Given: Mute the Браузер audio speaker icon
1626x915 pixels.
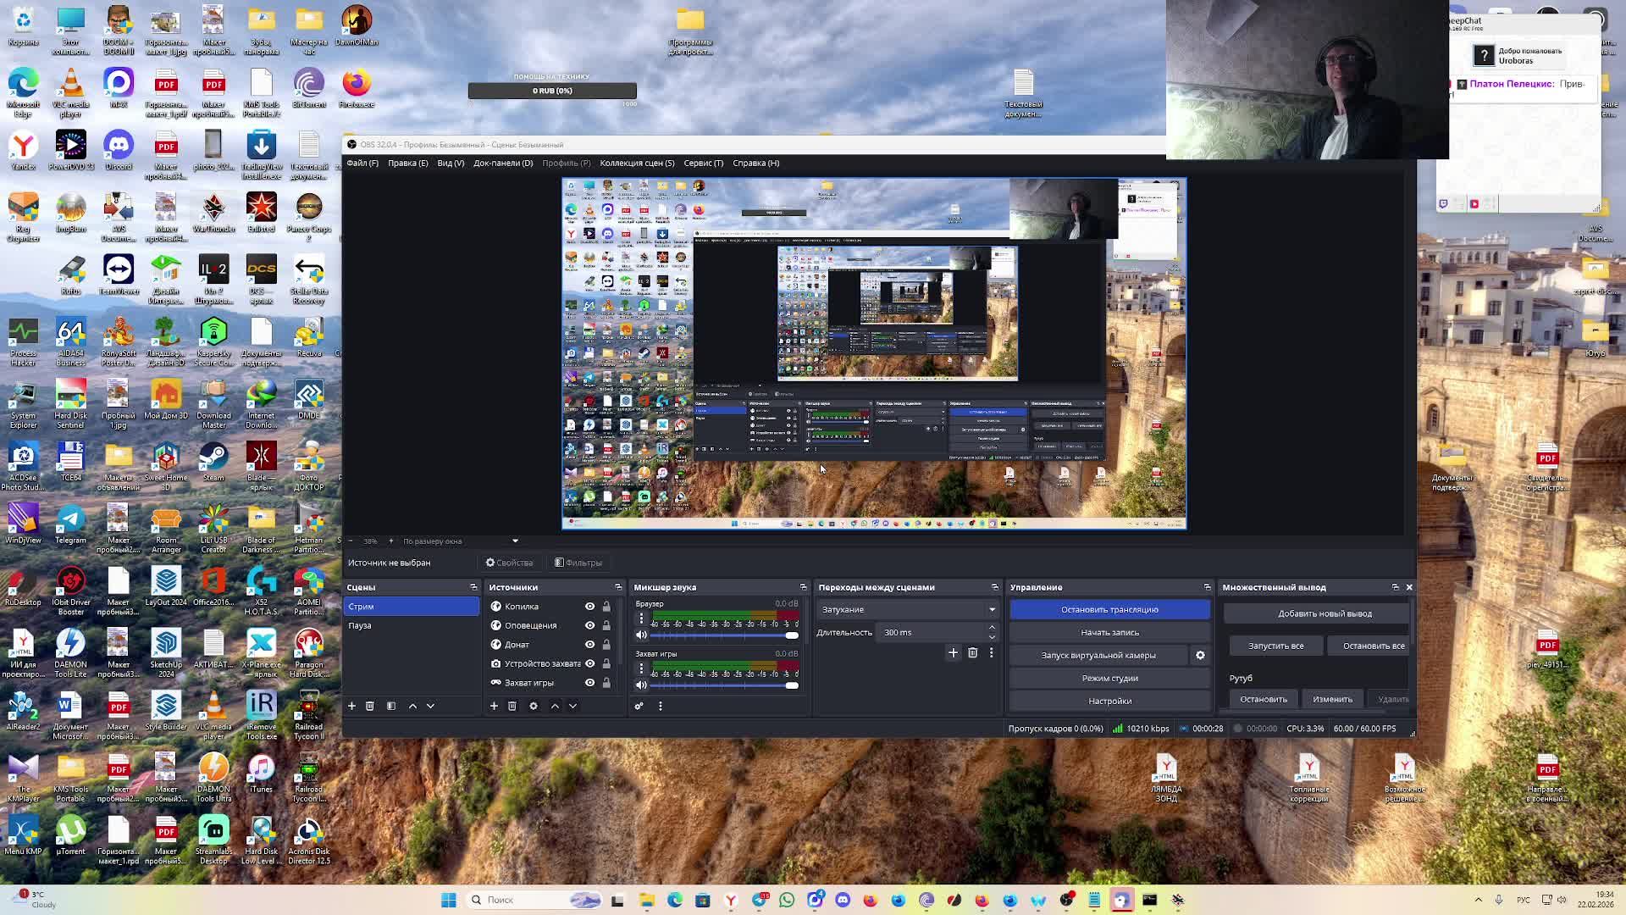Looking at the screenshot, I should pos(641,635).
